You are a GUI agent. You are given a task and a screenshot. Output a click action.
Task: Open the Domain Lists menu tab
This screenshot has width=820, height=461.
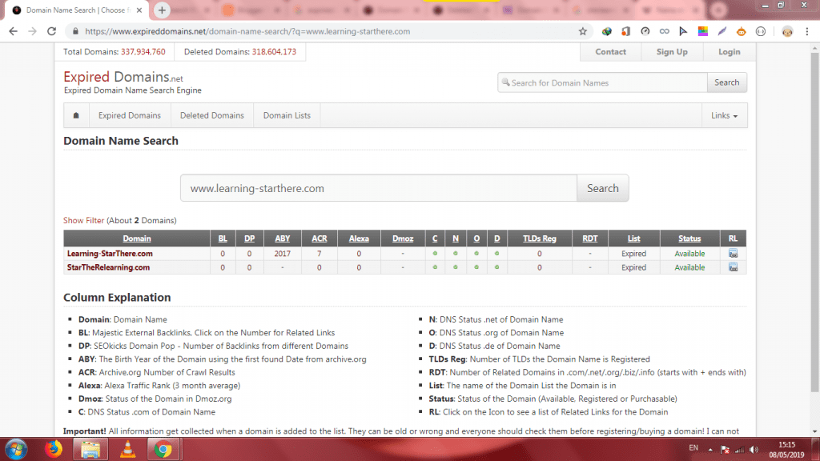click(x=287, y=115)
